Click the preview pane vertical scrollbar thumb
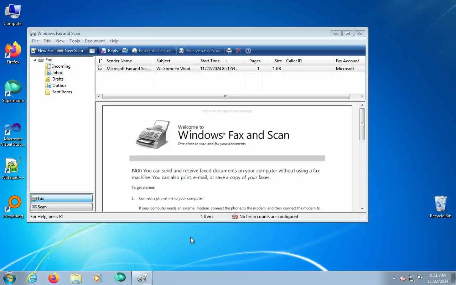Image resolution: width=456 pixels, height=285 pixels. 362,124
